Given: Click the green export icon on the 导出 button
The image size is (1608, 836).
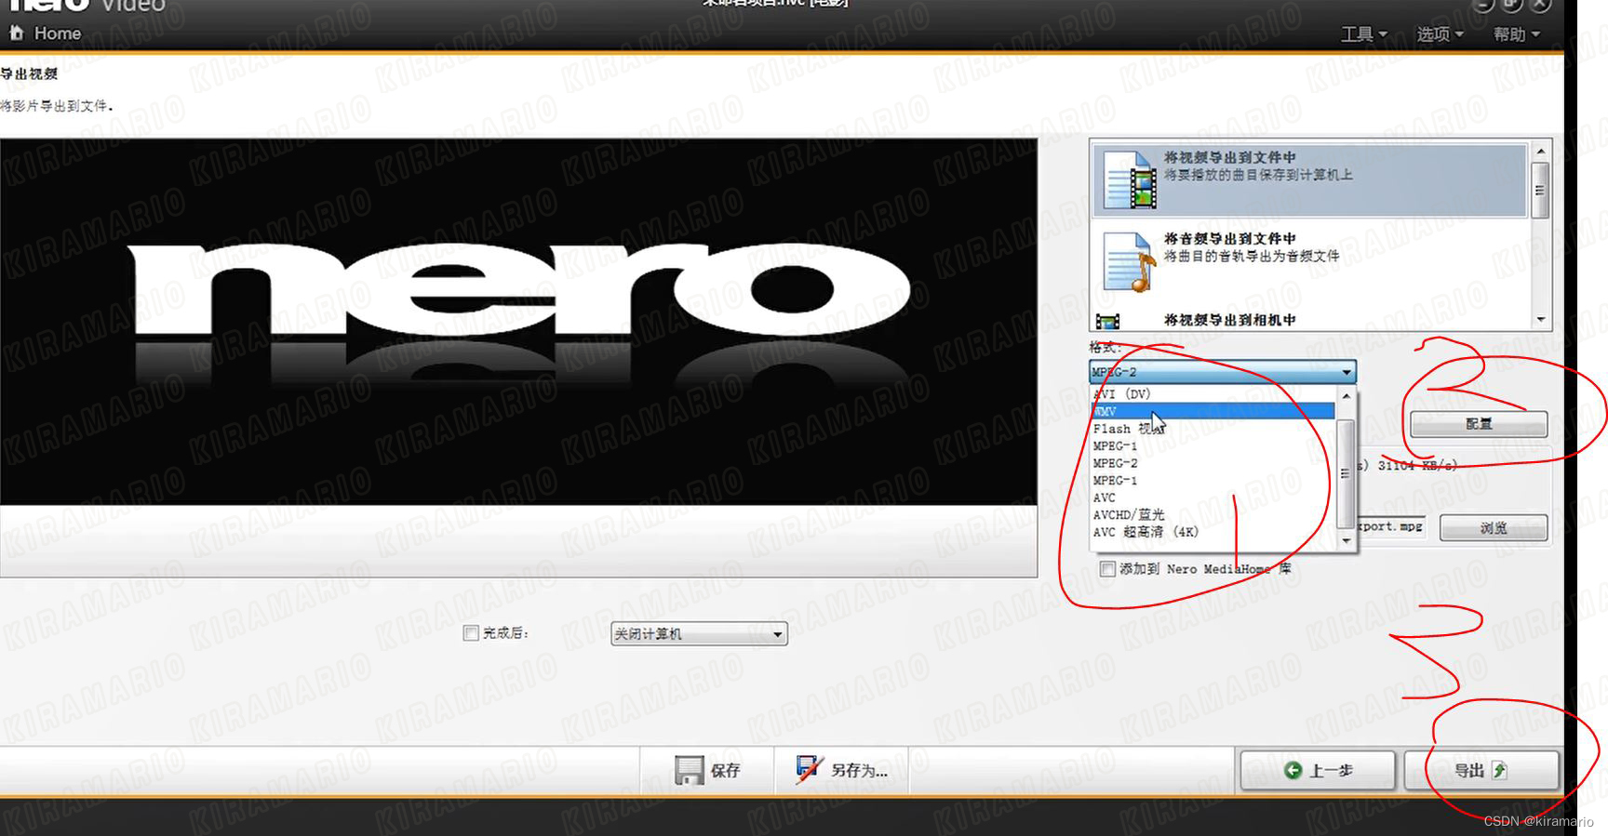Looking at the screenshot, I should 1499,770.
